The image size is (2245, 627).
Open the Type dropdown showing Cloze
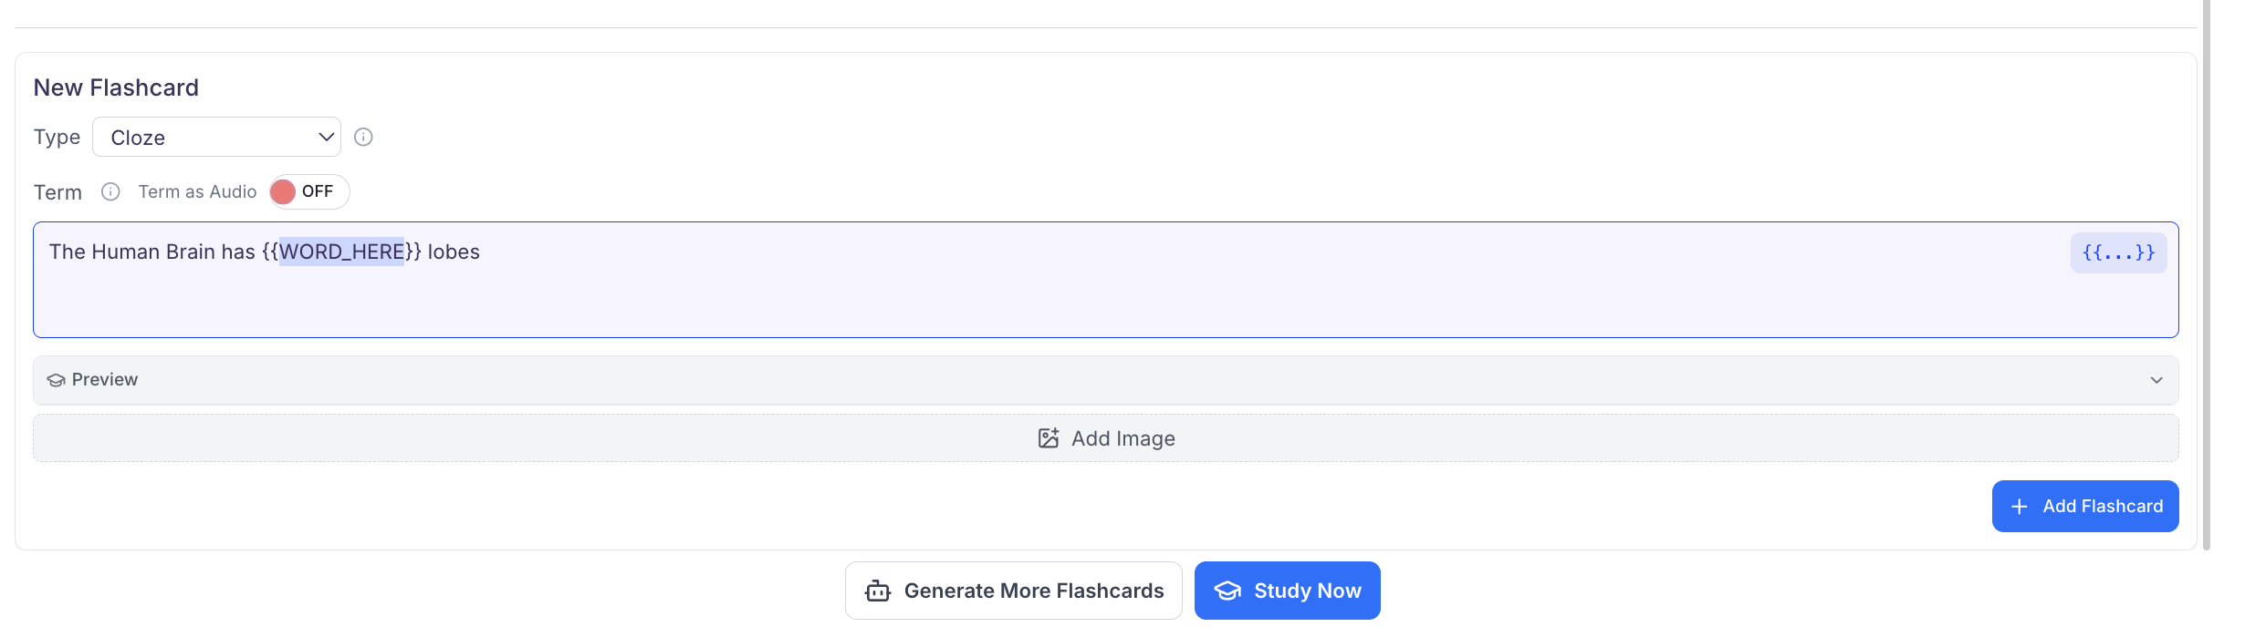[x=216, y=137]
